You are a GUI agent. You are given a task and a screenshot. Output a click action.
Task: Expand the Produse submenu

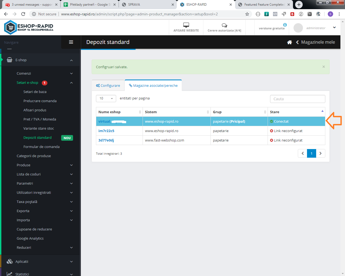71,165
